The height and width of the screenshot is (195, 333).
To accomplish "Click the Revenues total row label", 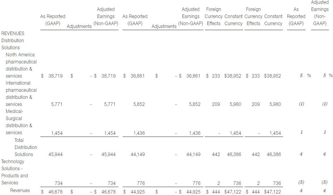I will click(20, 190).
